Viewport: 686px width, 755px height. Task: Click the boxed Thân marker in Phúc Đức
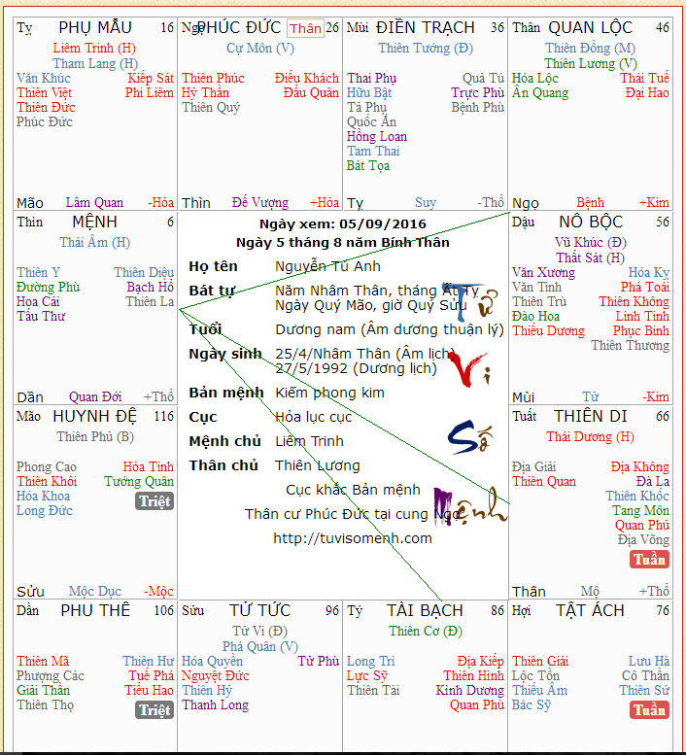pos(305,28)
